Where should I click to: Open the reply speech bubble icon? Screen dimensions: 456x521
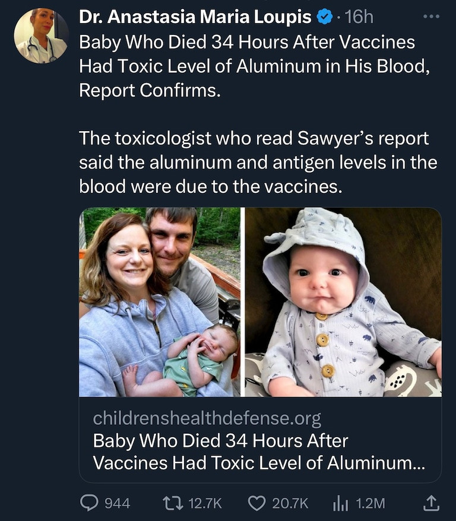pos(89,503)
